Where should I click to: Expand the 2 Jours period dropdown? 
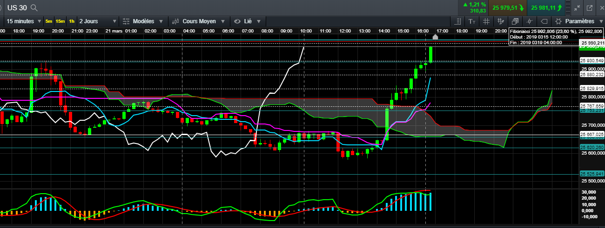tap(98, 21)
